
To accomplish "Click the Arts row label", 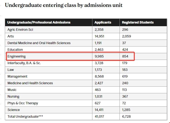I will coord(11,36).
